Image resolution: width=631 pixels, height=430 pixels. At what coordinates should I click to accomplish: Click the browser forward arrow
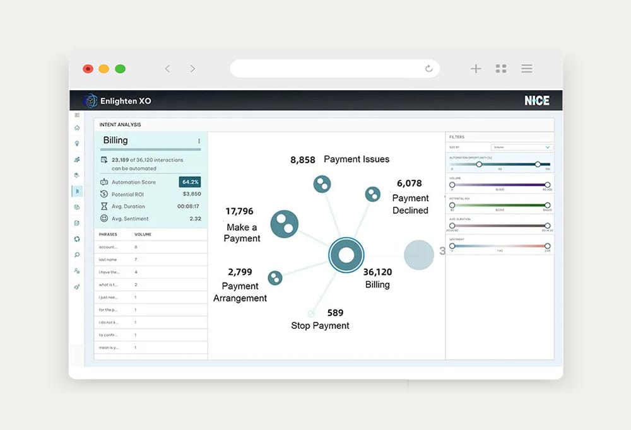pos(192,69)
